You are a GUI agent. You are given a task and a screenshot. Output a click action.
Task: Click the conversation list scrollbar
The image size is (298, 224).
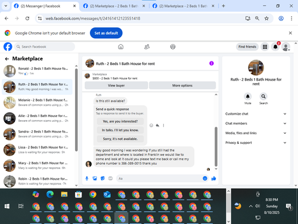tap(76, 110)
